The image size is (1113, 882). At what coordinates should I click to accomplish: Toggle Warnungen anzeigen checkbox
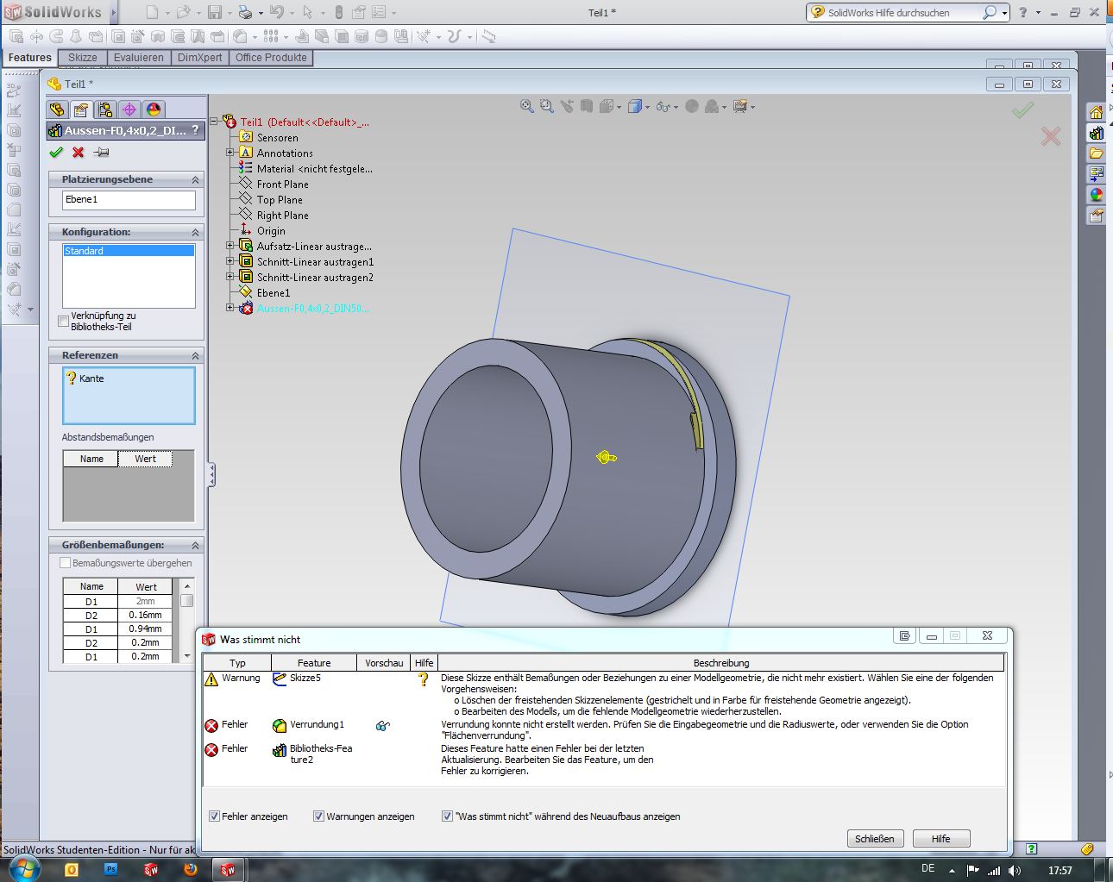pyautogui.click(x=318, y=816)
